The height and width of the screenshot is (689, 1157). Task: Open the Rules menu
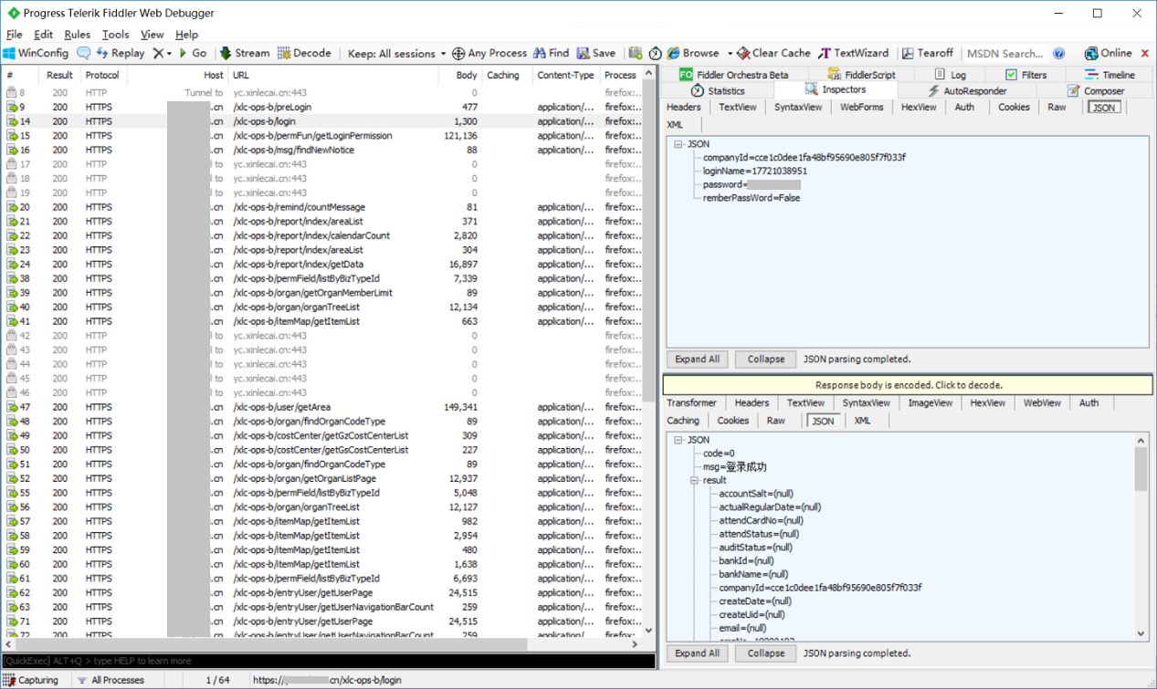pos(77,35)
